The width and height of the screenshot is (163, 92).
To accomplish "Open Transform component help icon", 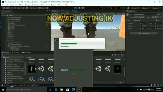I will [156, 20].
